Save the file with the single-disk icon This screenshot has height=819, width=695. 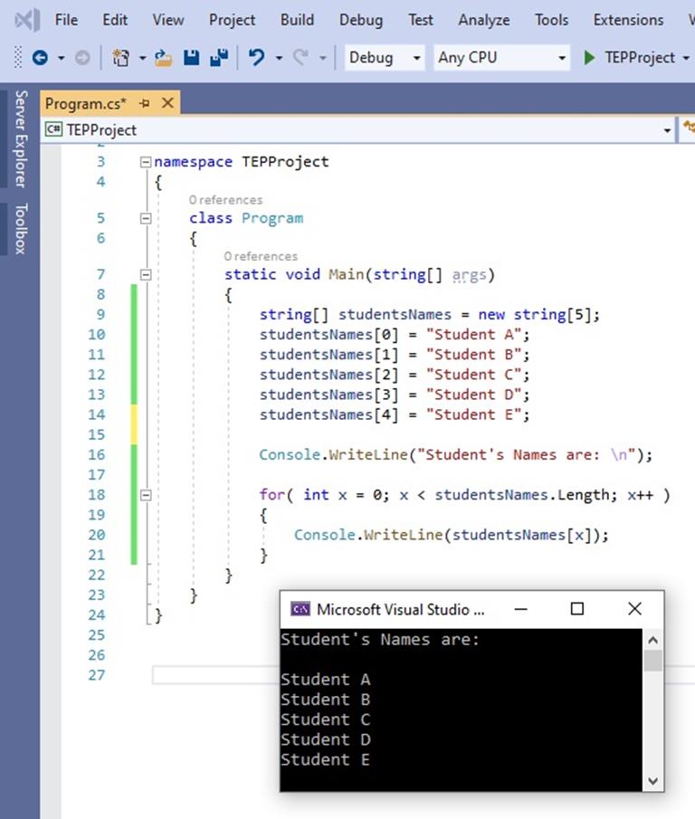click(x=192, y=57)
